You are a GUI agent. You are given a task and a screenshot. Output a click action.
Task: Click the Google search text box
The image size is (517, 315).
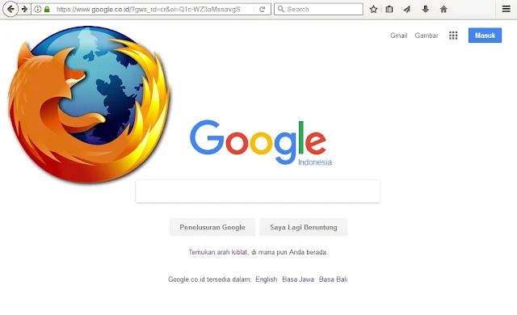click(x=258, y=191)
